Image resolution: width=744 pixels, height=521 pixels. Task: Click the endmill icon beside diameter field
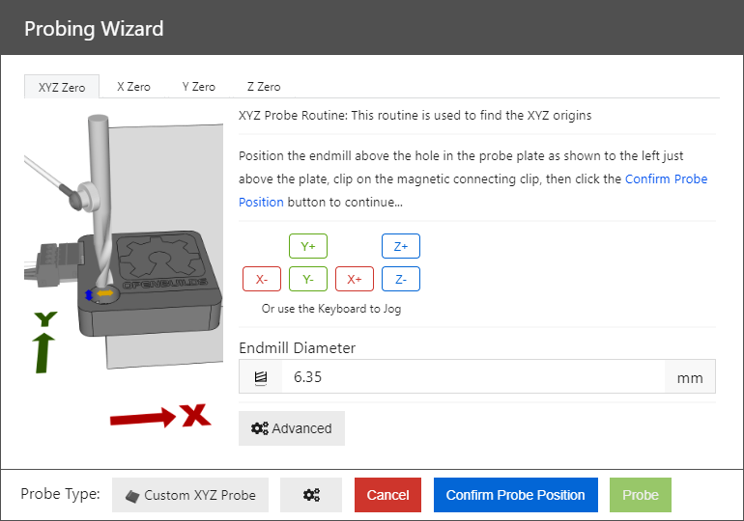[260, 377]
